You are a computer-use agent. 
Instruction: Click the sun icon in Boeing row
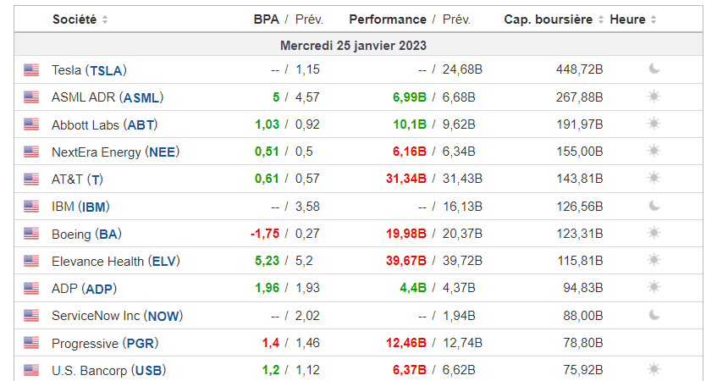click(x=654, y=233)
